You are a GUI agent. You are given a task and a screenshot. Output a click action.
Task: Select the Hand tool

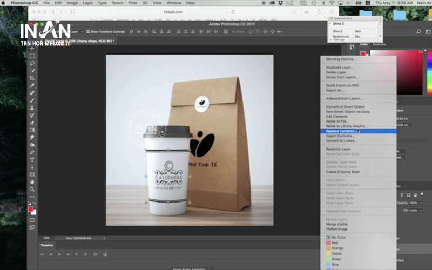32,182
